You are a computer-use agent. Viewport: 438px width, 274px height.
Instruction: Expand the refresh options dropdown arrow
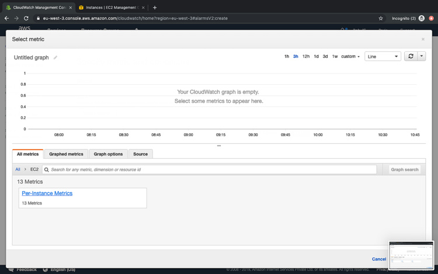tap(422, 57)
